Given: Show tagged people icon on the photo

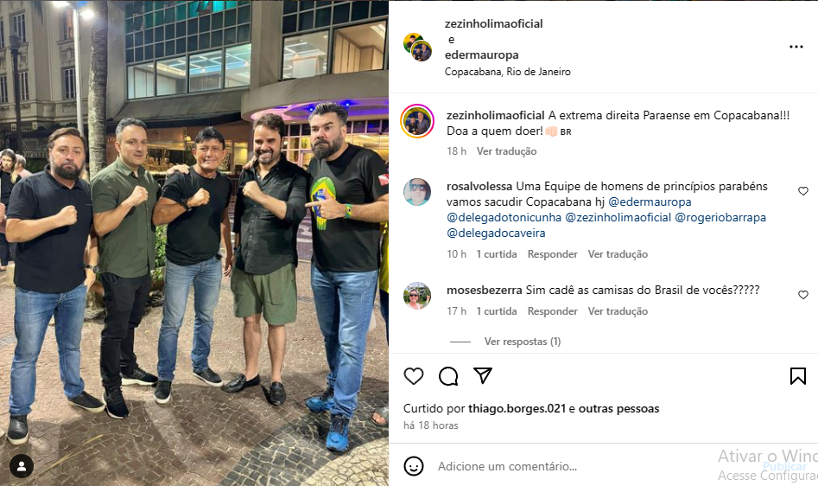Looking at the screenshot, I should [x=22, y=467].
